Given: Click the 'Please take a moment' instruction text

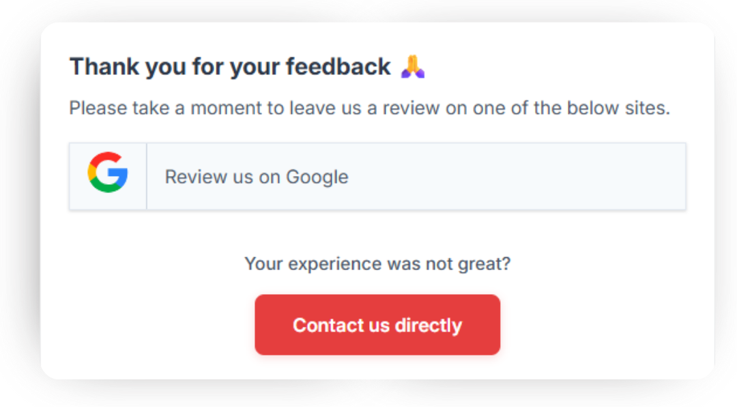Looking at the screenshot, I should click(369, 108).
